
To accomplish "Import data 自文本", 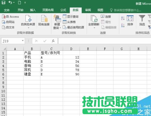I will [8, 27].
